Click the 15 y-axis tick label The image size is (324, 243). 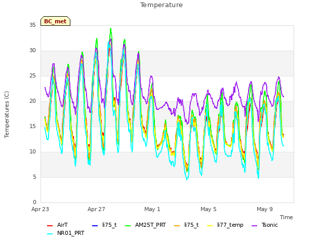click(x=32, y=127)
